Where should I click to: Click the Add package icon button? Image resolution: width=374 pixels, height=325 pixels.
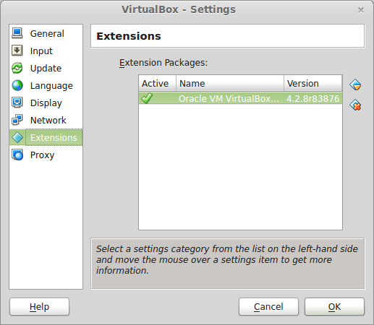(355, 84)
